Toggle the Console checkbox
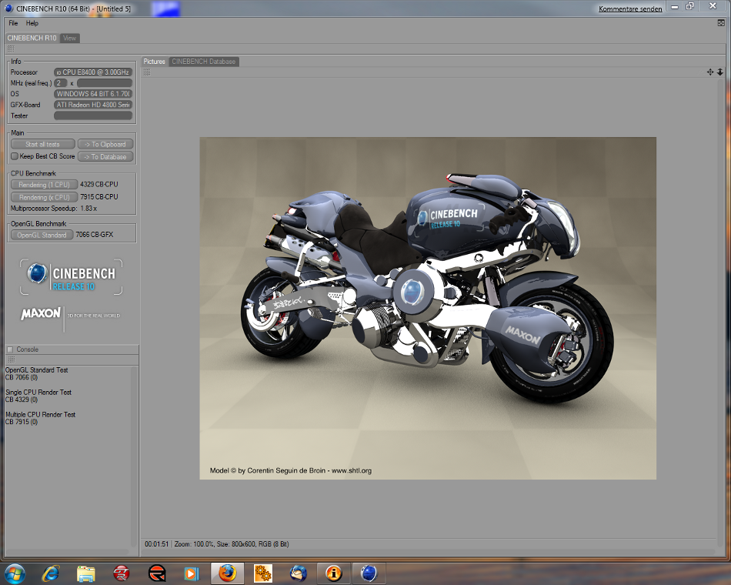This screenshot has height=585, width=731. click(x=10, y=349)
